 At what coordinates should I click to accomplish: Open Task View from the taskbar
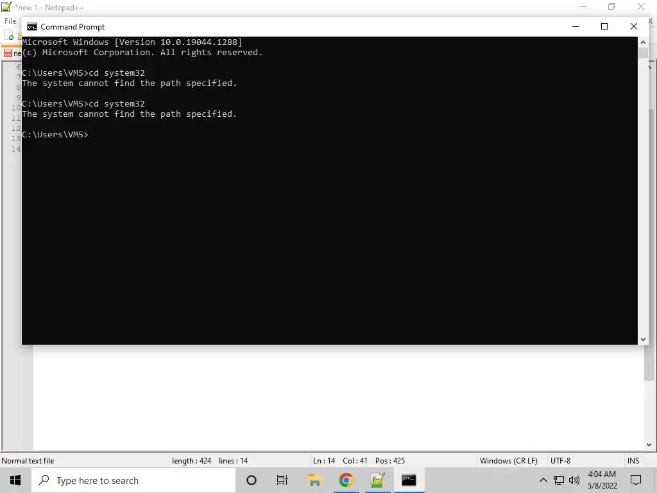coord(282,480)
